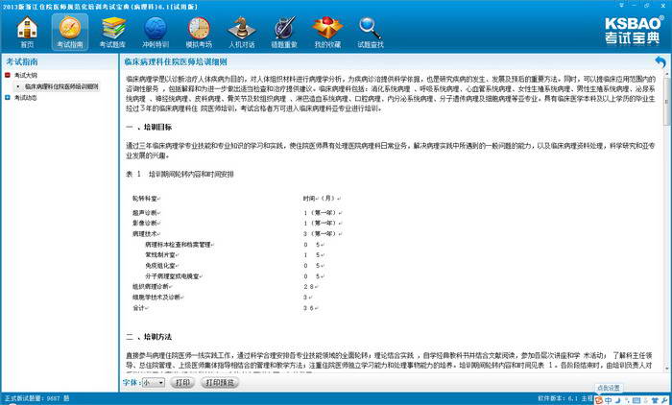The image size is (672, 405).
Task: Open the skin shirt icon in IME bar
Action: tap(654, 400)
